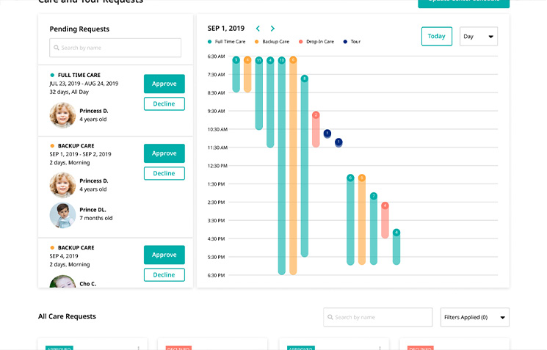
Task: Click the teal bar marker numbered 5 at 6:30 AM
Action: click(236, 60)
